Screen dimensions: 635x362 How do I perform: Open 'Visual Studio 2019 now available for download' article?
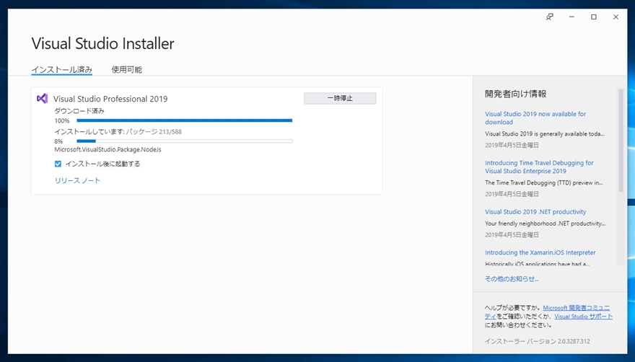click(535, 118)
